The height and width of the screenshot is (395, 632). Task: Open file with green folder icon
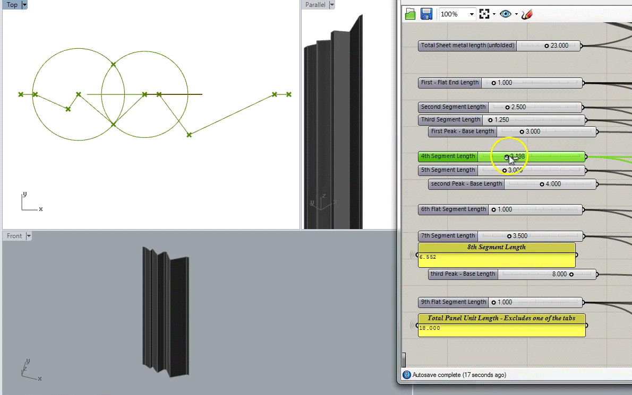(x=410, y=14)
